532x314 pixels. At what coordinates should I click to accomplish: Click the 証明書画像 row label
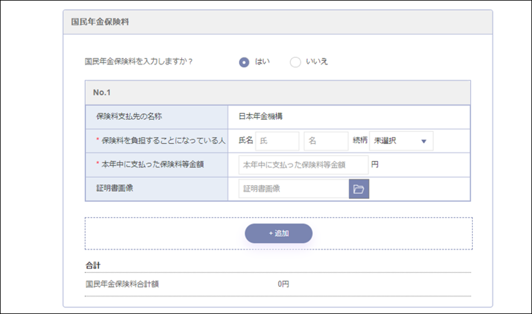click(114, 189)
